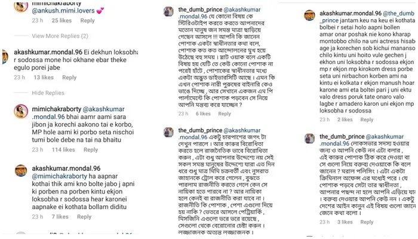Screen dimensions: 418x239
Task: Open akashkumar.mondal.96 avatar beside diditu reply
Action: tap(21, 171)
